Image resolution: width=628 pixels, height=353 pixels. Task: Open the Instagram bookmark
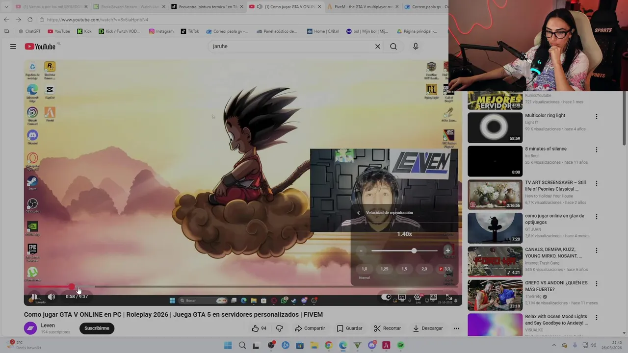[x=161, y=31]
